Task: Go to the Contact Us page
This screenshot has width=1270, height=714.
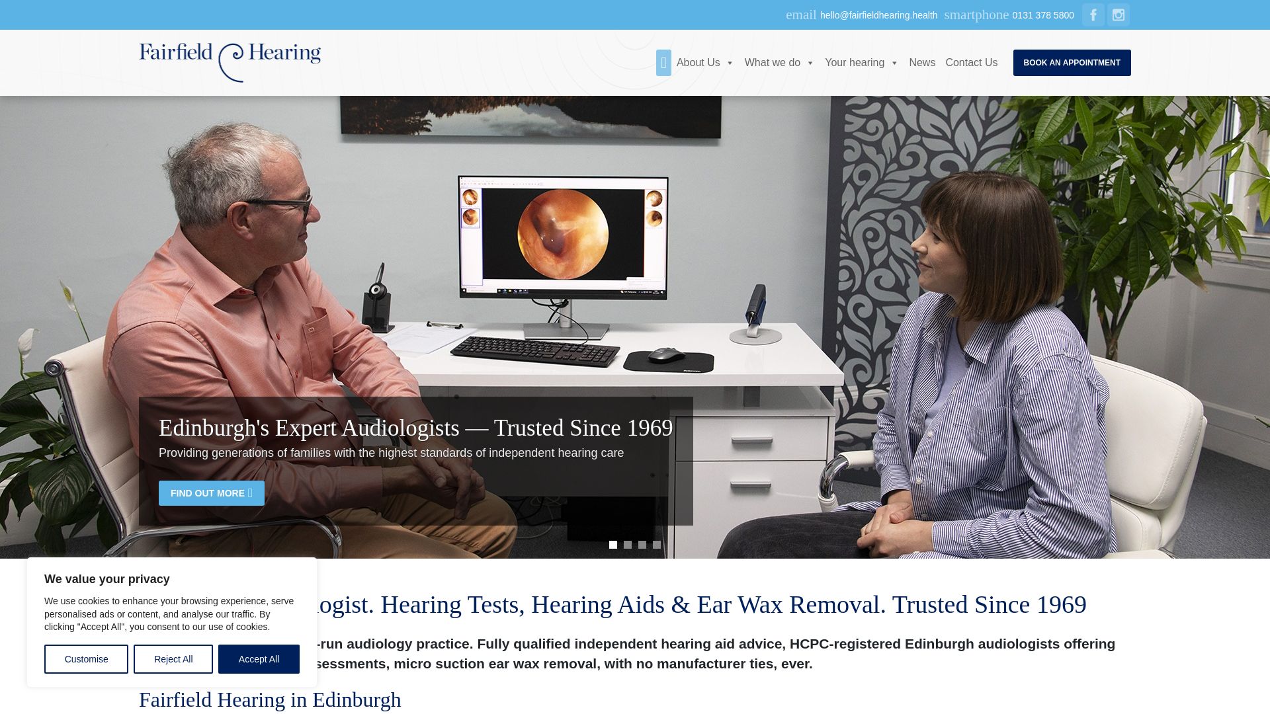Action: [971, 63]
